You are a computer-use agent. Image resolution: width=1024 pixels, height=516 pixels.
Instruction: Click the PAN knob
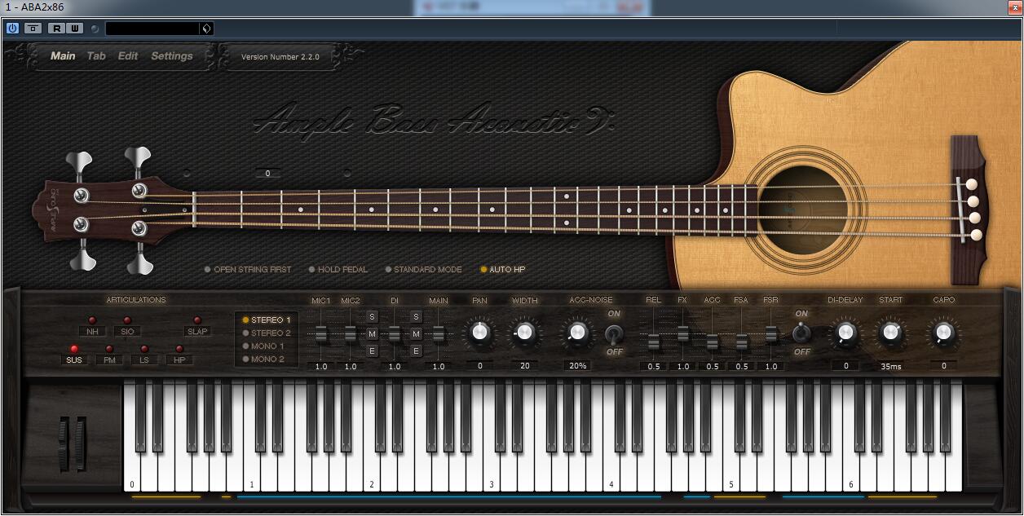coord(479,333)
